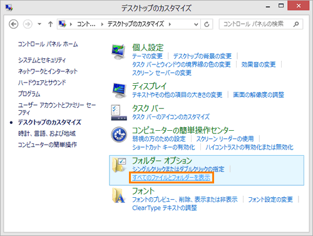
Task: Expand the arrow before コント... breadcrumb
Action: point(71,24)
